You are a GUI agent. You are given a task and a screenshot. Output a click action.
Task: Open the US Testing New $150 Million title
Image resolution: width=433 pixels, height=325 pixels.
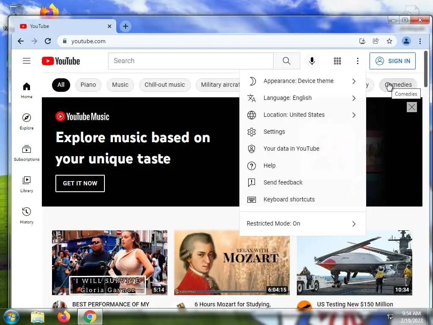pos(355,304)
